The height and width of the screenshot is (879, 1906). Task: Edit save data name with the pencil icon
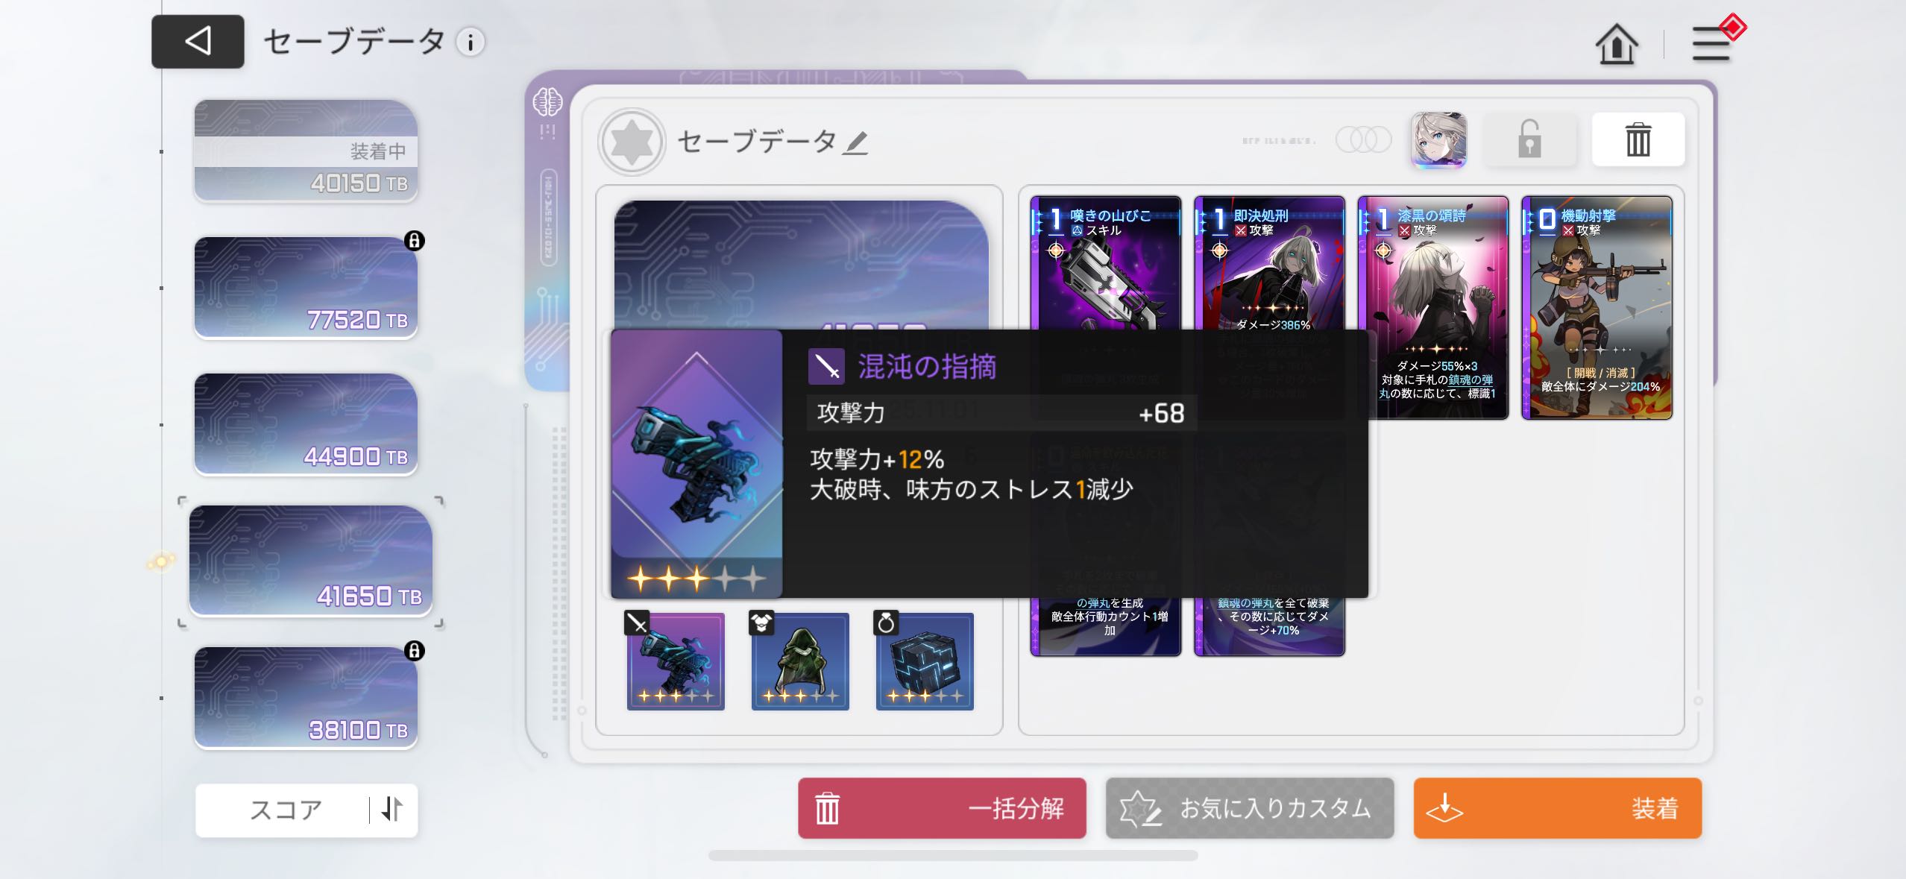pyautogui.click(x=855, y=142)
